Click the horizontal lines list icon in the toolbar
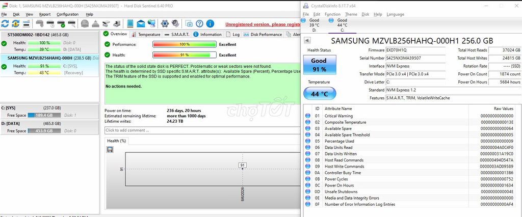This screenshot has height=217, width=522. pyautogui.click(x=27, y=23)
